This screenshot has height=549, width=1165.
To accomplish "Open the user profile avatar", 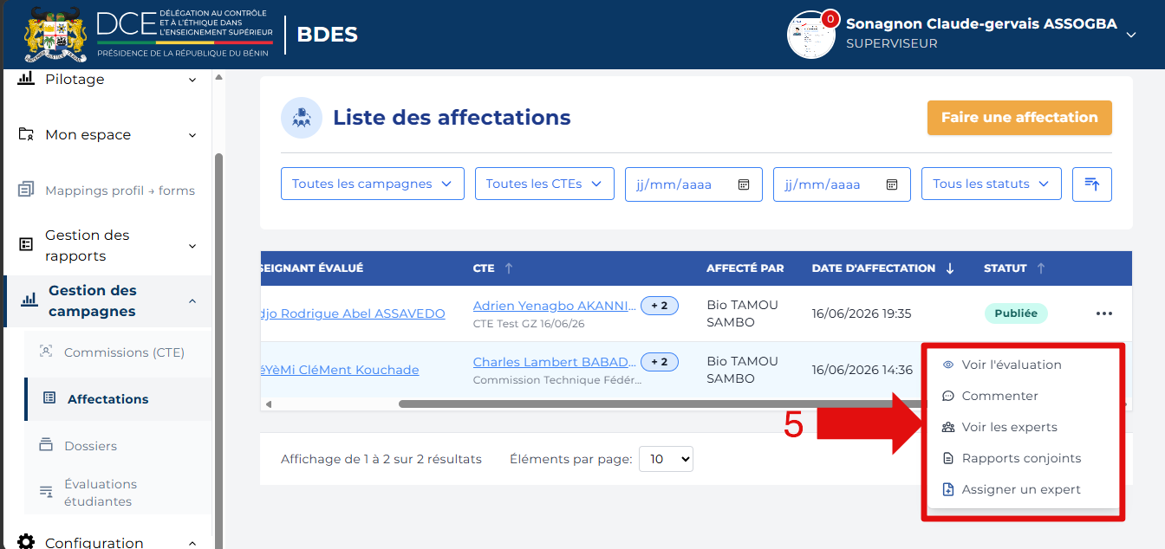I will tap(810, 35).
